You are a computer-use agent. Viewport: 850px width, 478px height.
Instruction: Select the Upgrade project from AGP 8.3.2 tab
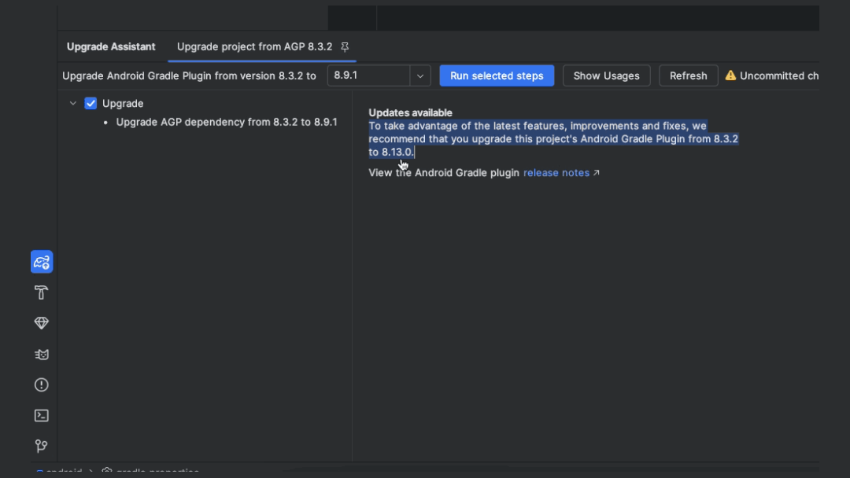[x=256, y=46]
